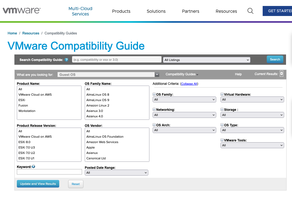
Task: Open the Resources nav menu
Action: [x=226, y=11]
